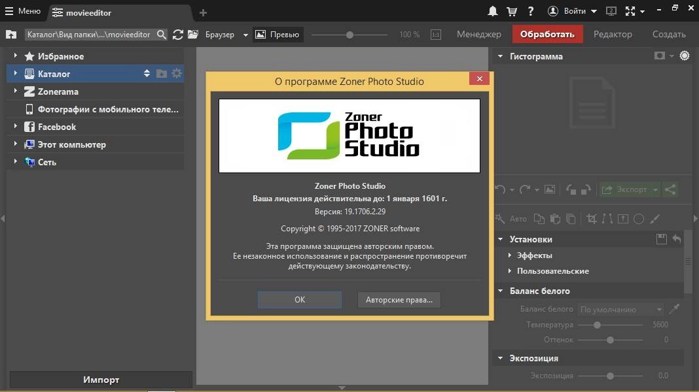This screenshot has width=699, height=392.
Task: Collapse left panel with edge arrow
Action: 3,218
